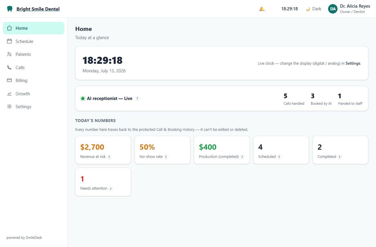376x247 pixels.
Task: Select Home in the sidebar
Action: [x=33, y=28]
